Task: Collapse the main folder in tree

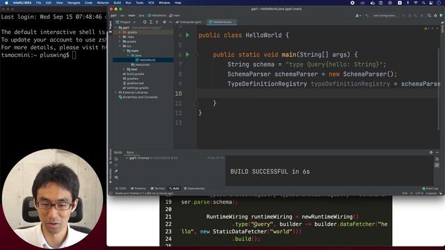Action: [124, 51]
